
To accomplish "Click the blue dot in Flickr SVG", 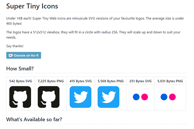I will click(136, 97).
